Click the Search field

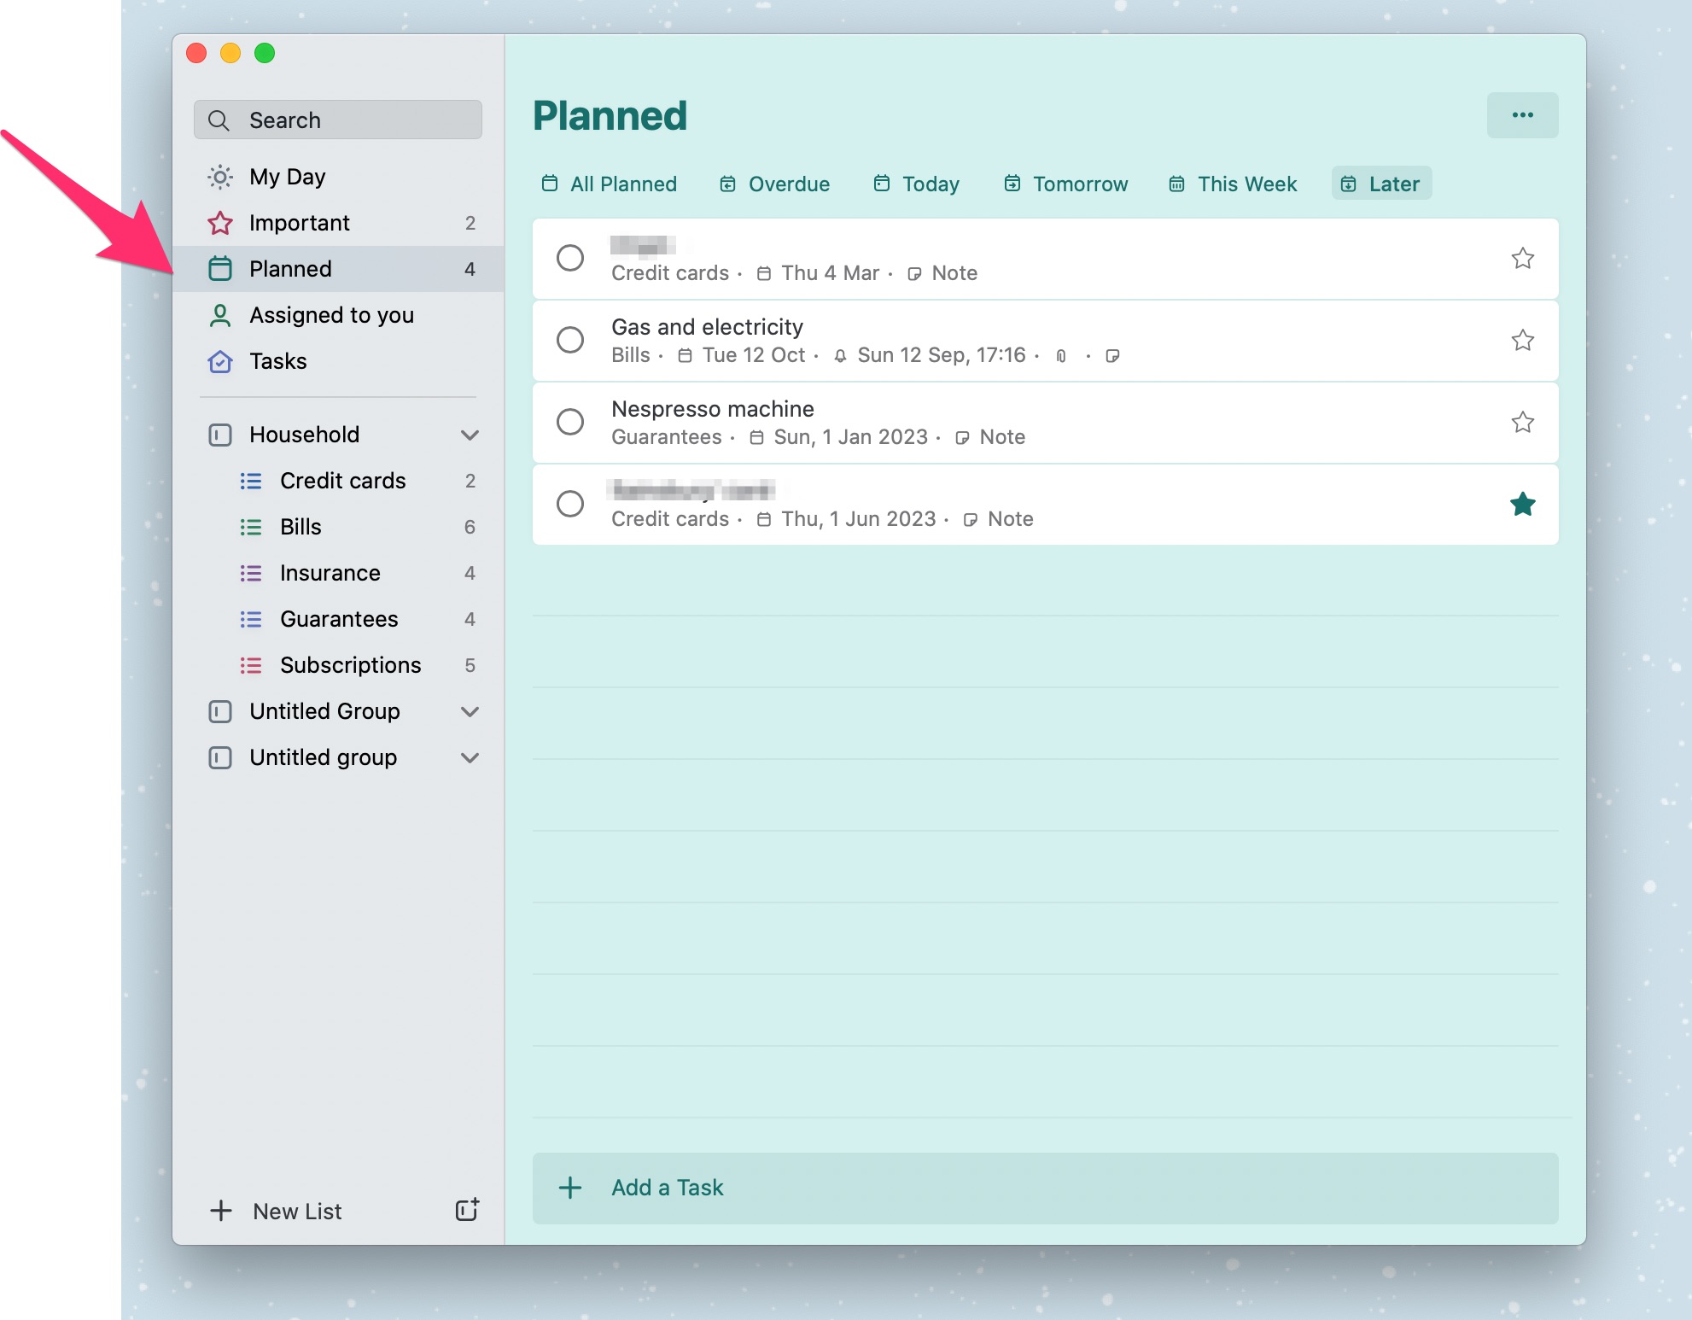click(338, 120)
